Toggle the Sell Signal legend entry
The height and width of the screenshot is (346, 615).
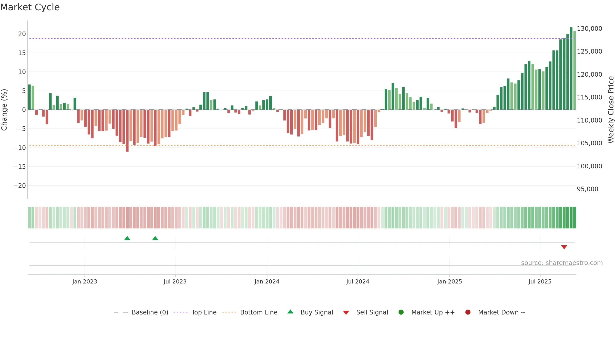tap(365, 312)
